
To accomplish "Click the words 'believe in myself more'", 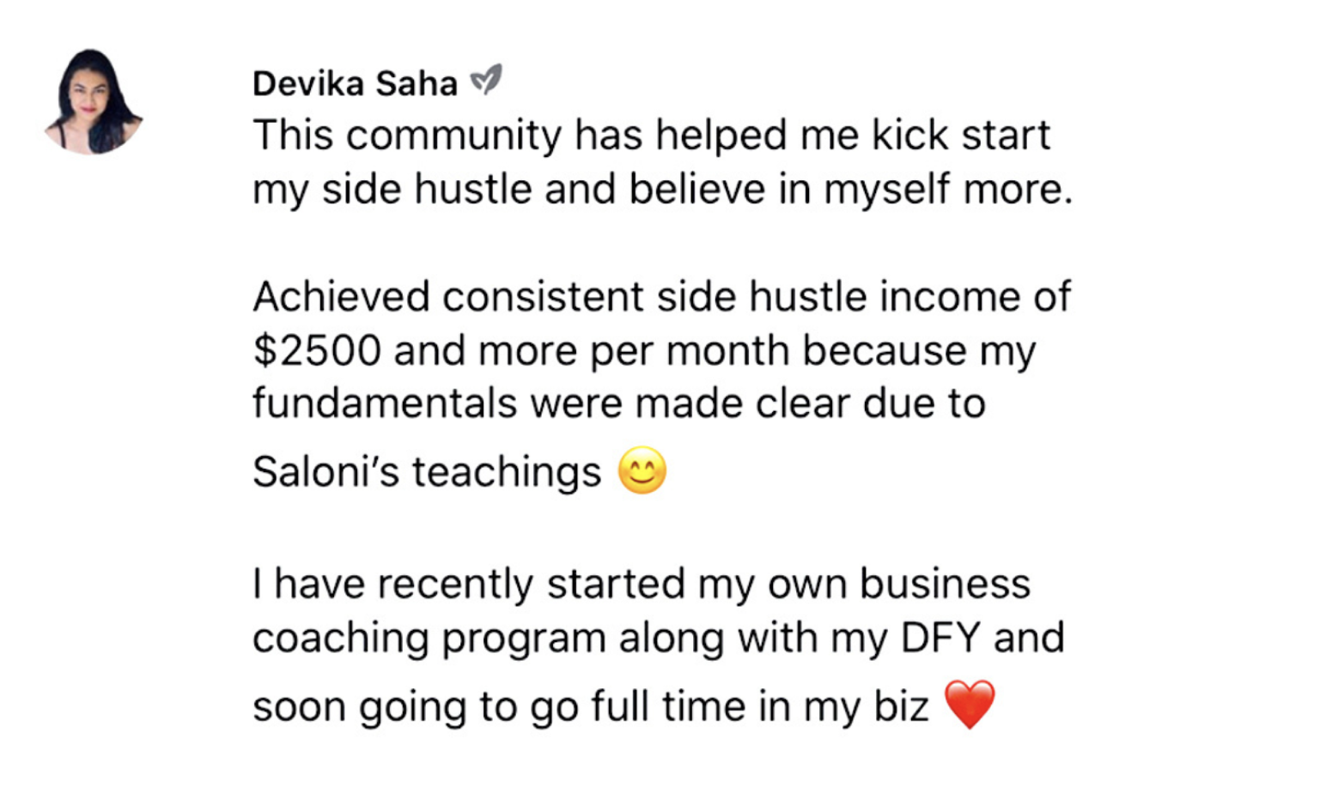I will (x=850, y=190).
